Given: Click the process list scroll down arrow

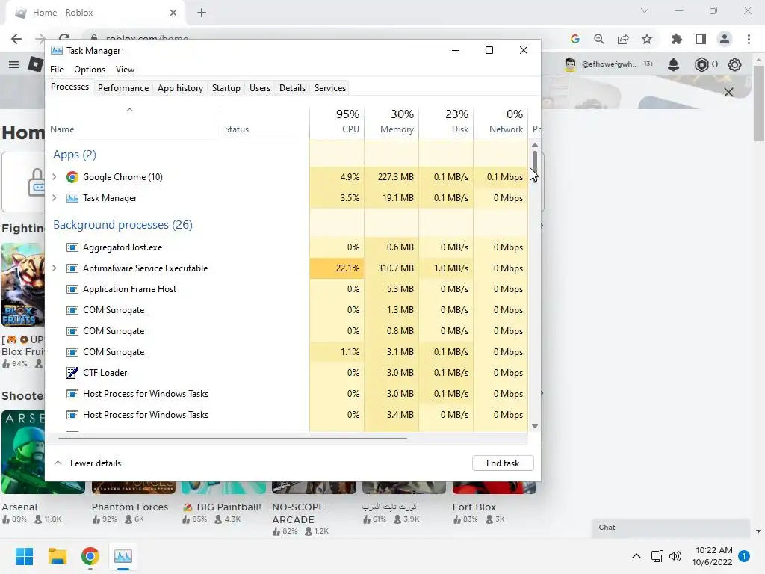Looking at the screenshot, I should point(535,426).
